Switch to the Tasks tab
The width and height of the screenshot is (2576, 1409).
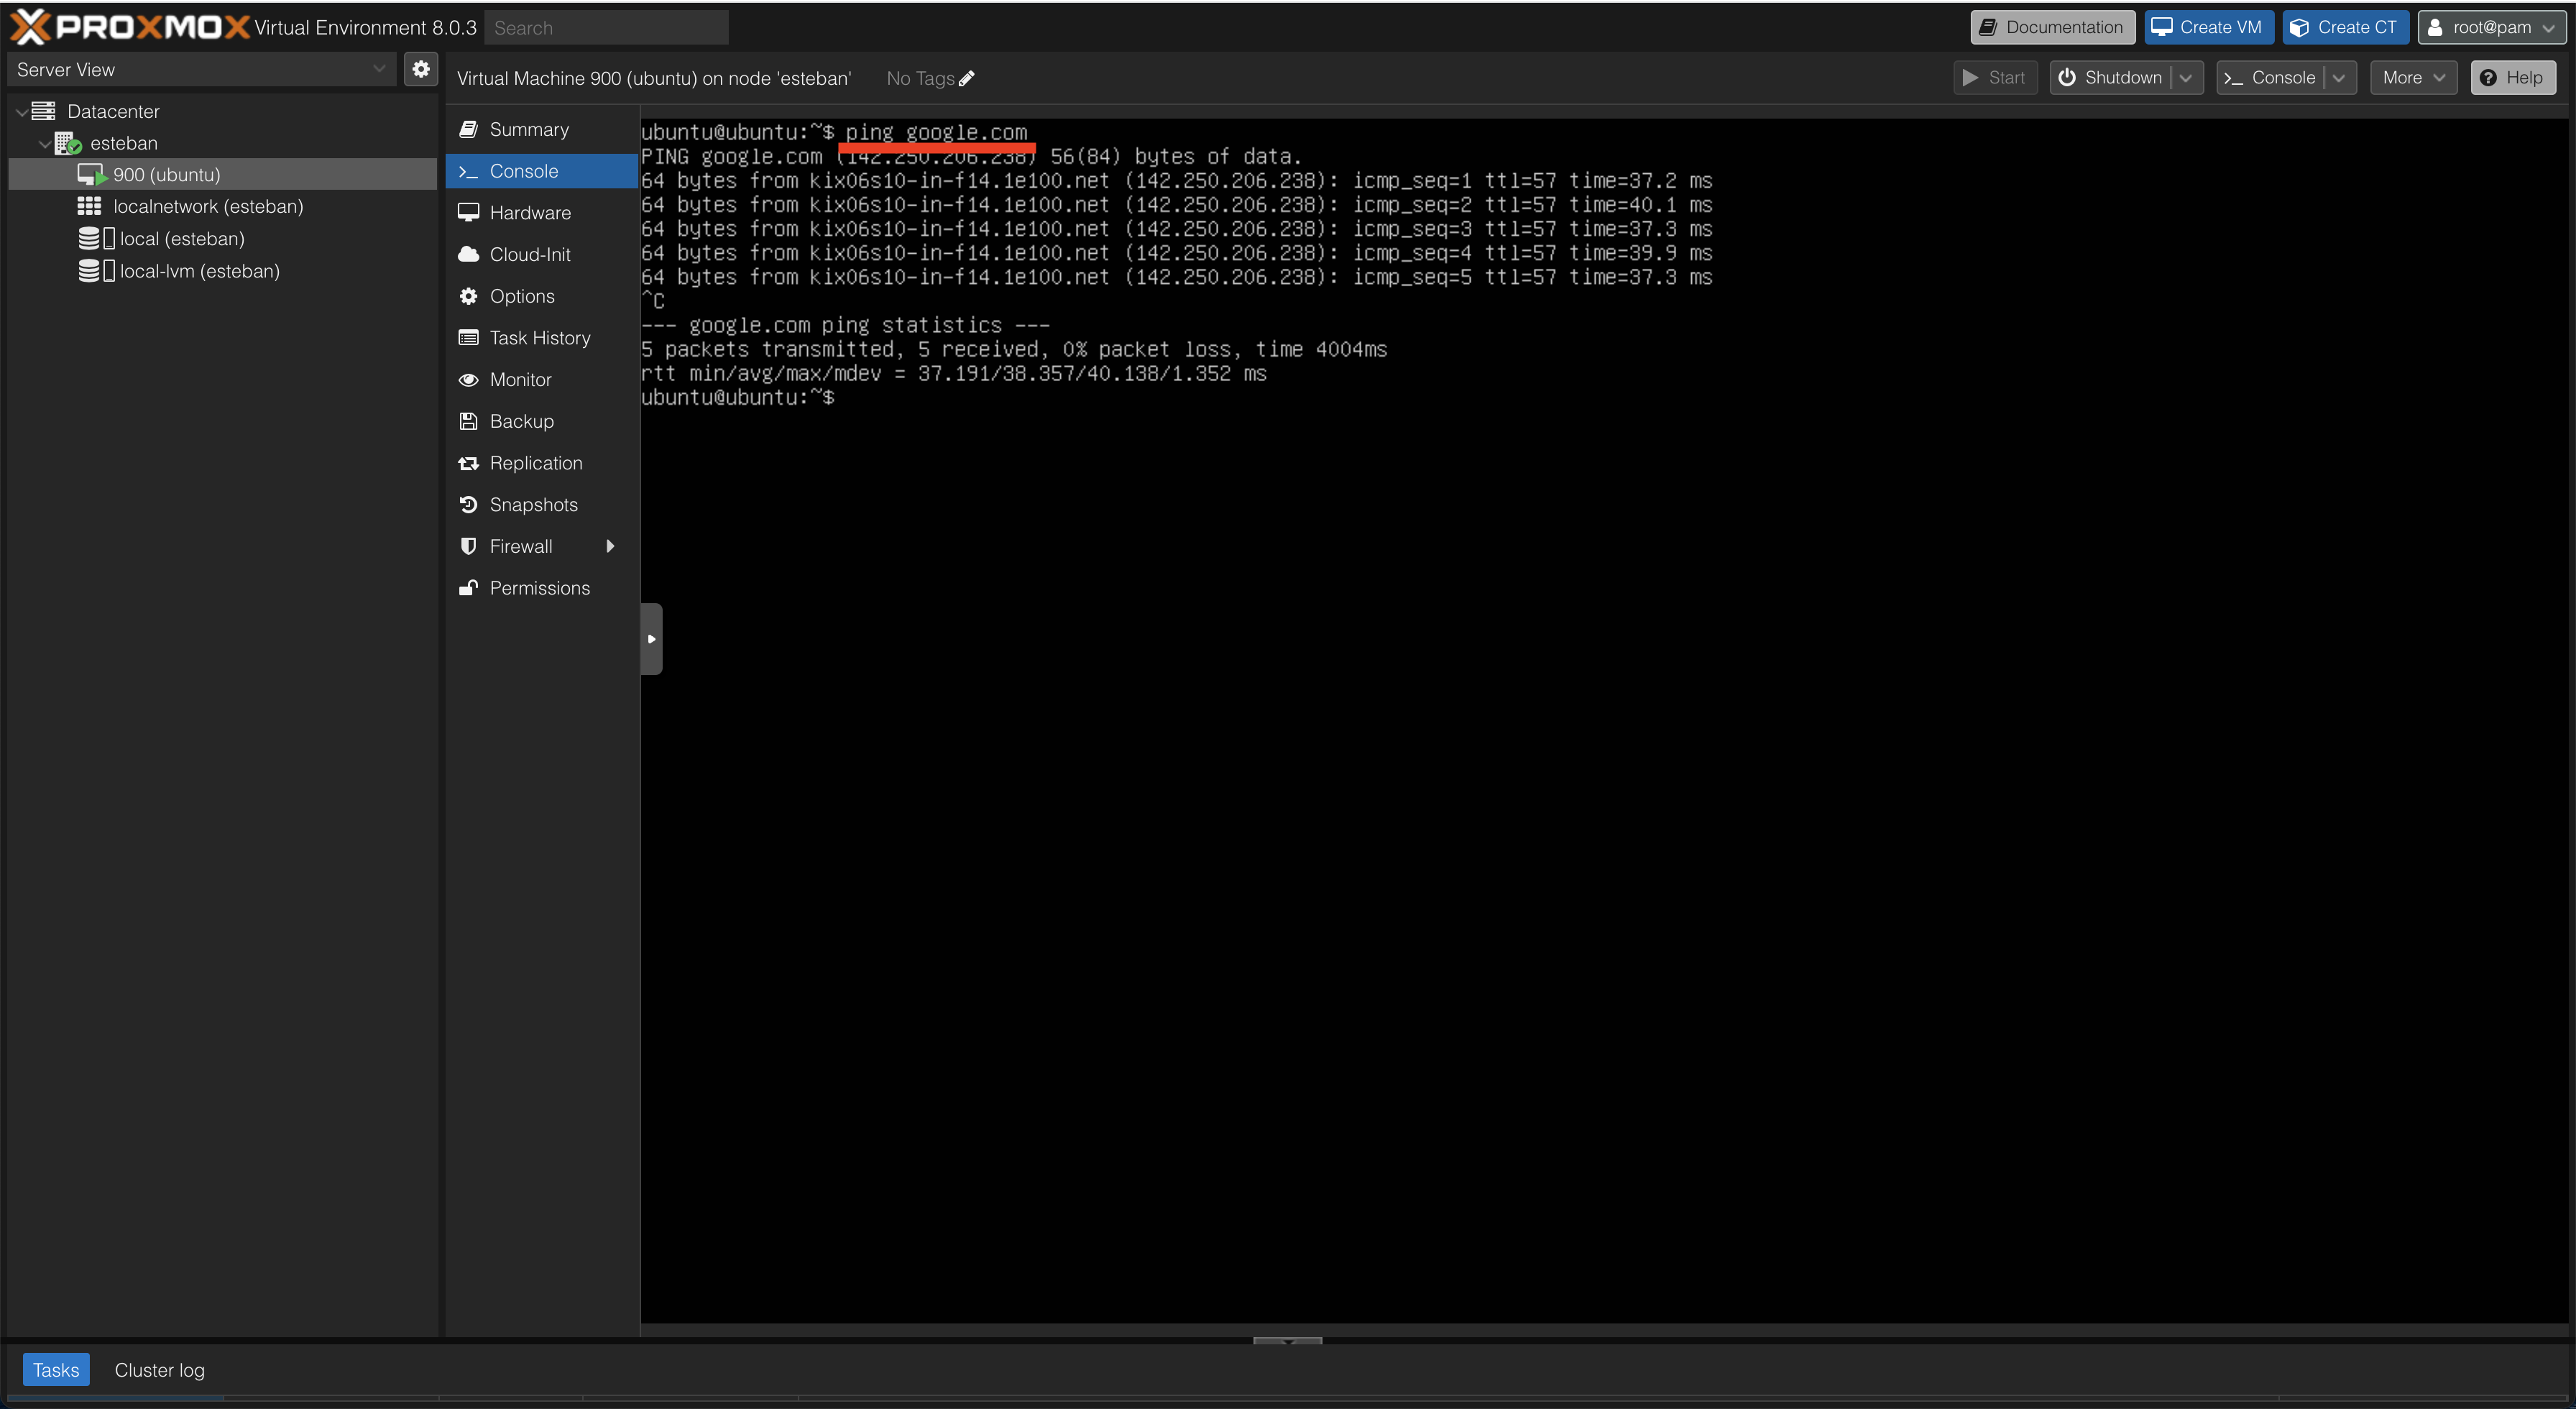(x=56, y=1370)
